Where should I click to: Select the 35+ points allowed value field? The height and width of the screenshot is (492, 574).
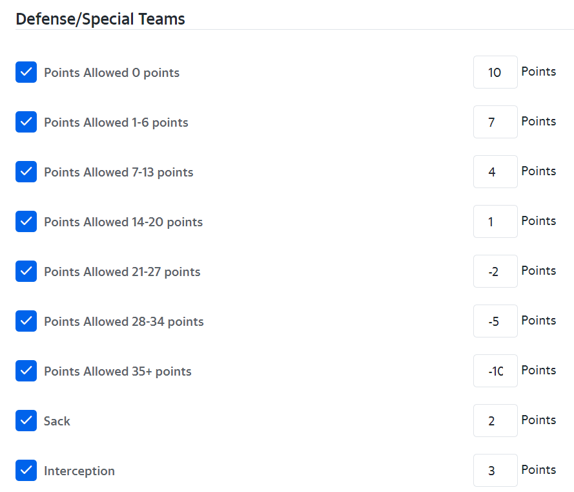coord(495,371)
